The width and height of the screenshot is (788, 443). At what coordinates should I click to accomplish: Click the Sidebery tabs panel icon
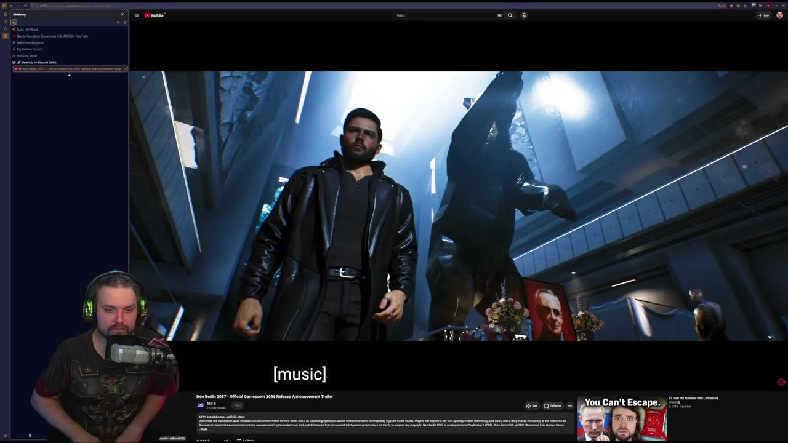tap(14, 23)
